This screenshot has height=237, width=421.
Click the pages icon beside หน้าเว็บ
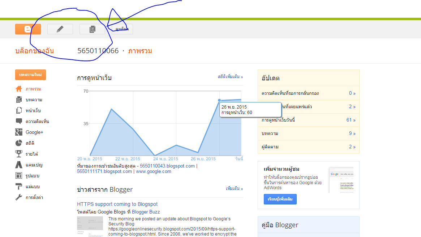pyautogui.click(x=19, y=110)
